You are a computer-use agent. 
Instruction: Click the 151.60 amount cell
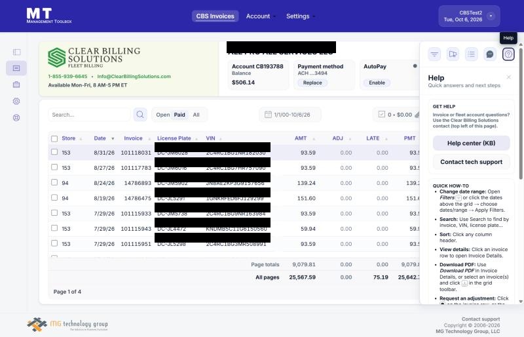tap(307, 198)
